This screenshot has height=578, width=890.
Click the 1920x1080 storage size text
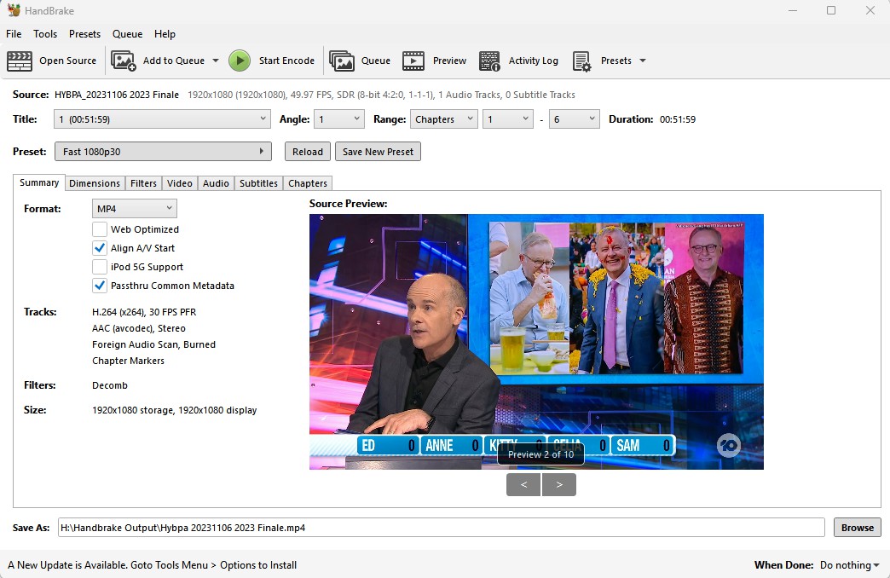pos(174,410)
